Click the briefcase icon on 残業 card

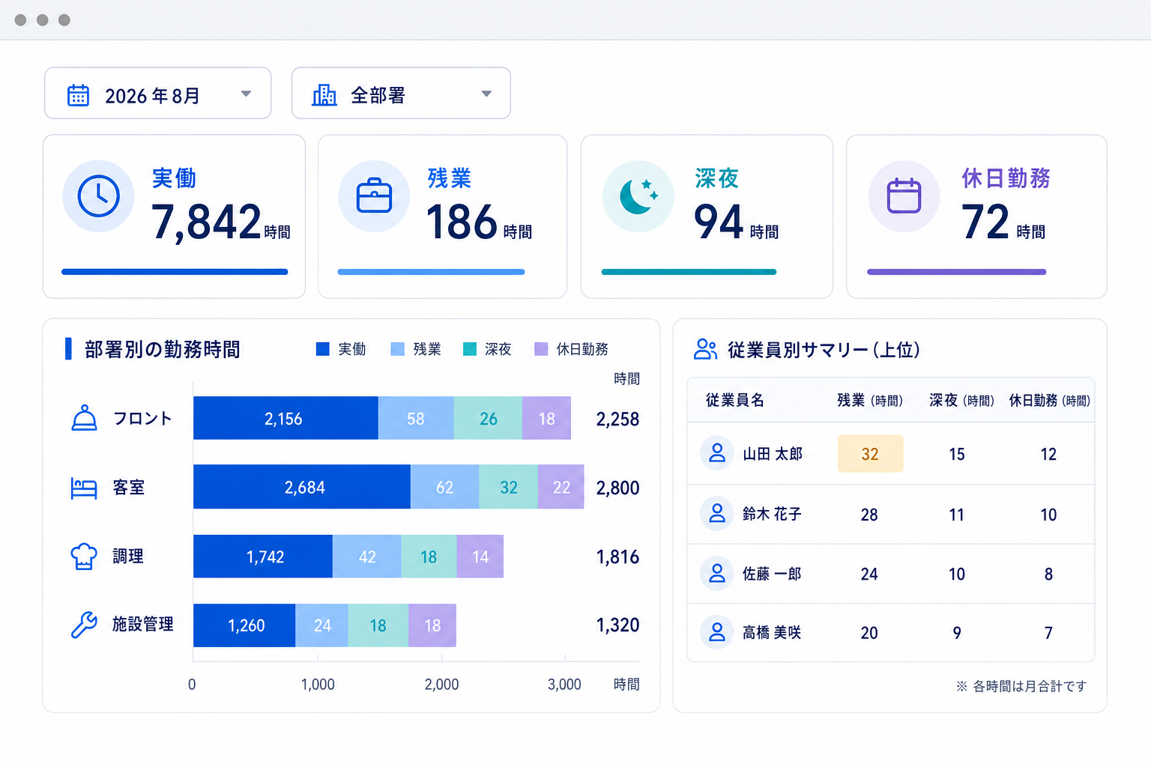pos(374,196)
